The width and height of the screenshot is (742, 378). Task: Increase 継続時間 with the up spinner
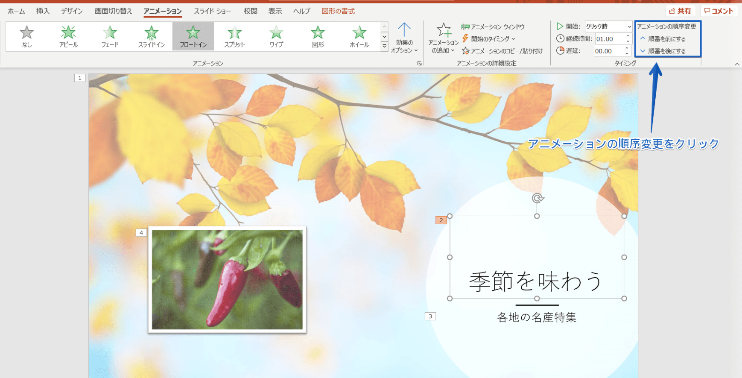[628, 36]
